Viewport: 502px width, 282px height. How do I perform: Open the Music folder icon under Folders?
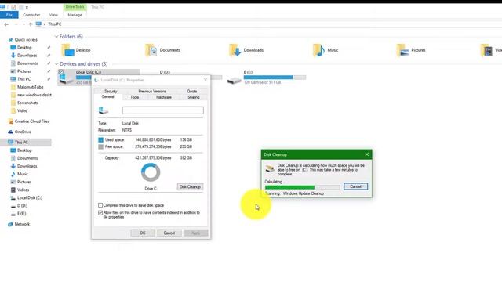(x=319, y=50)
